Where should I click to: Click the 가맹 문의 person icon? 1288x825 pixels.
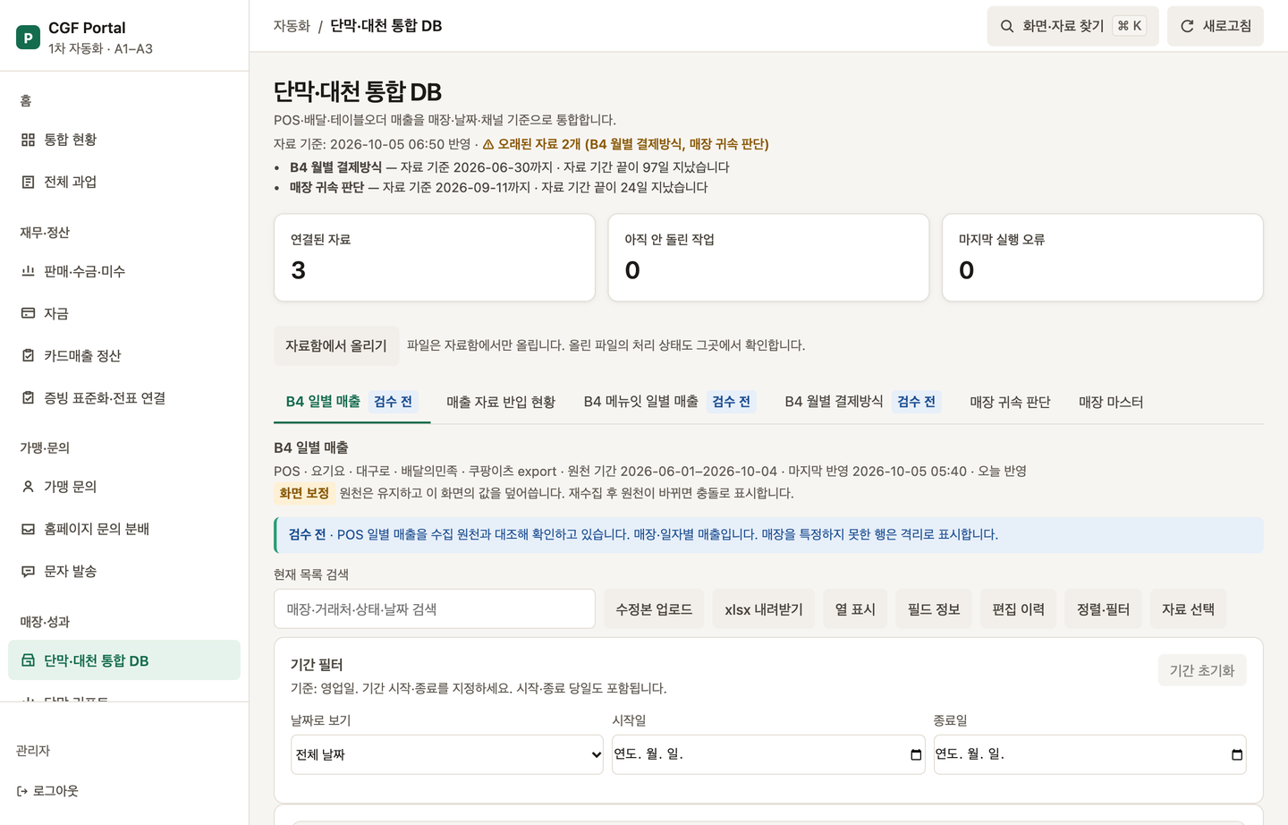[x=28, y=487]
